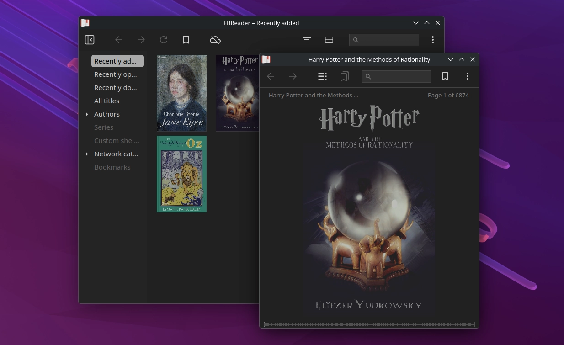Click the reader's bookmark list icon
This screenshot has width=564, height=345.
(x=345, y=77)
